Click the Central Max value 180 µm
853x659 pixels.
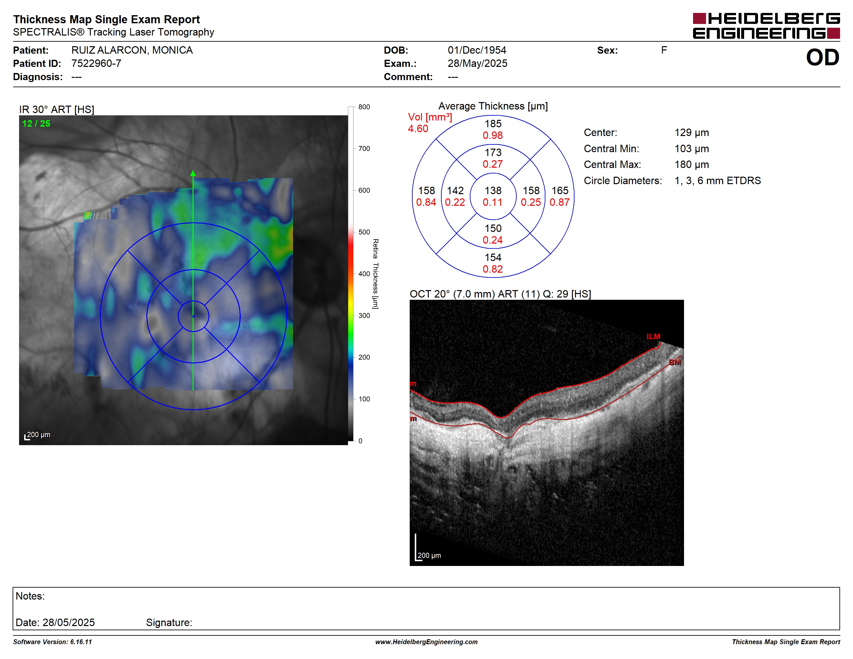692,165
